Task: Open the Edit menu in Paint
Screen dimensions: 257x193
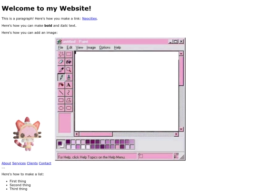Action: [69, 48]
